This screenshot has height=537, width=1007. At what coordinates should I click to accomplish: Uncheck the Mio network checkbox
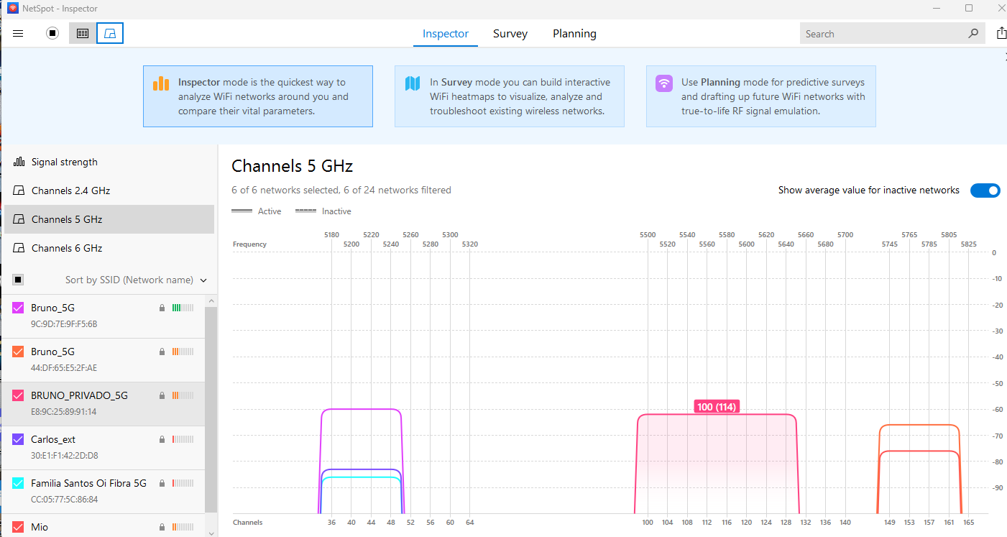click(19, 527)
